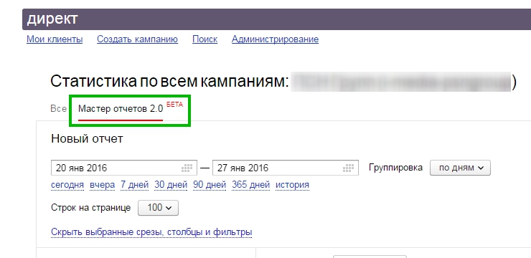This screenshot has width=531, height=258.
Task: Open Администрирование in top navigation
Action: click(275, 39)
